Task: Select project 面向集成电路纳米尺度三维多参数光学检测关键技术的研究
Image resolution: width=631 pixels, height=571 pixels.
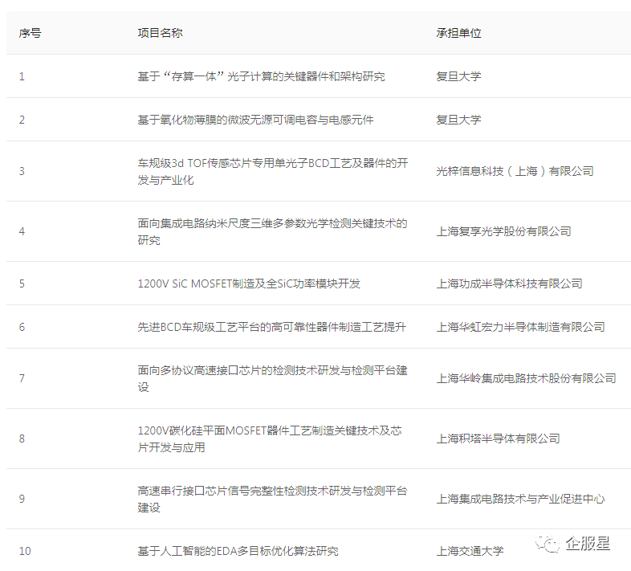Action: [x=272, y=231]
